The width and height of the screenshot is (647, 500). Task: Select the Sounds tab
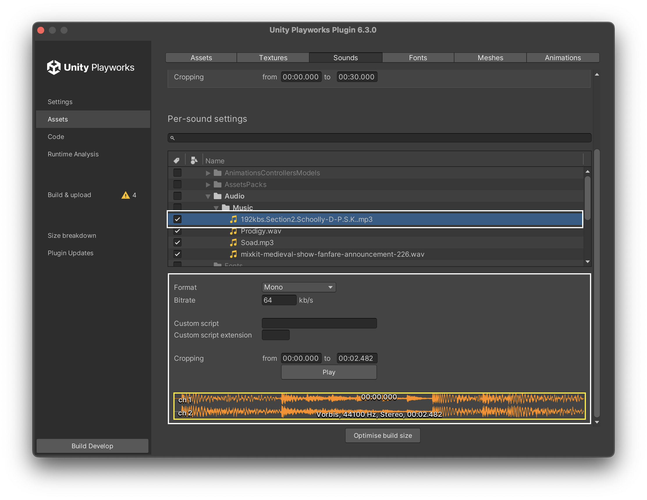tap(345, 58)
